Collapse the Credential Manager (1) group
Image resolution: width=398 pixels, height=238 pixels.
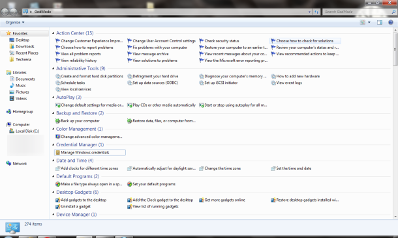pyautogui.click(x=54, y=144)
